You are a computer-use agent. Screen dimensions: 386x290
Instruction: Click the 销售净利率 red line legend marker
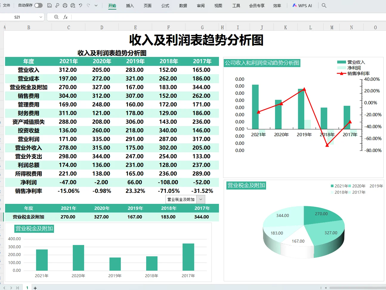[x=341, y=73]
